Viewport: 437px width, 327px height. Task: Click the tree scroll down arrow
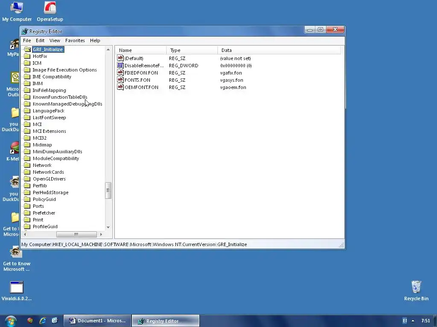[x=108, y=227]
